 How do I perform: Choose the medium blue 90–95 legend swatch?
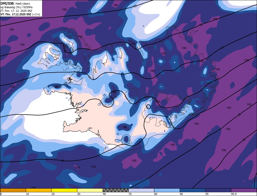pyautogui.click(x=192, y=190)
